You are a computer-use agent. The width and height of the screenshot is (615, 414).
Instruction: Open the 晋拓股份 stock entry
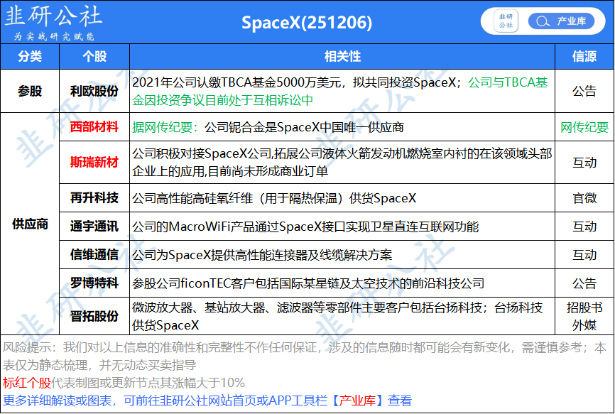click(94, 316)
